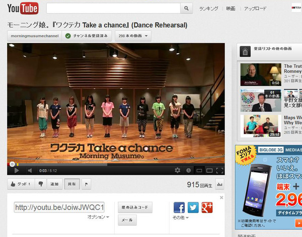Share via the Facebook icon
The height and width of the screenshot is (237, 302).
[x=179, y=207]
